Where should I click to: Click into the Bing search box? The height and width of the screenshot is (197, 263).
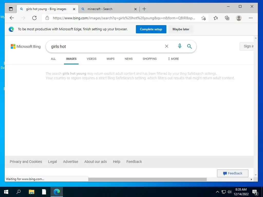[106, 46]
